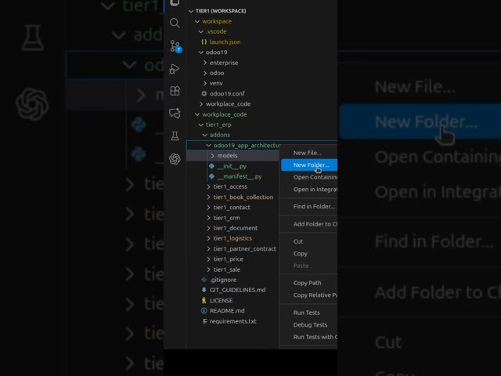Open the LICENSE file
Screen dimensions: 501x376
[221, 301]
